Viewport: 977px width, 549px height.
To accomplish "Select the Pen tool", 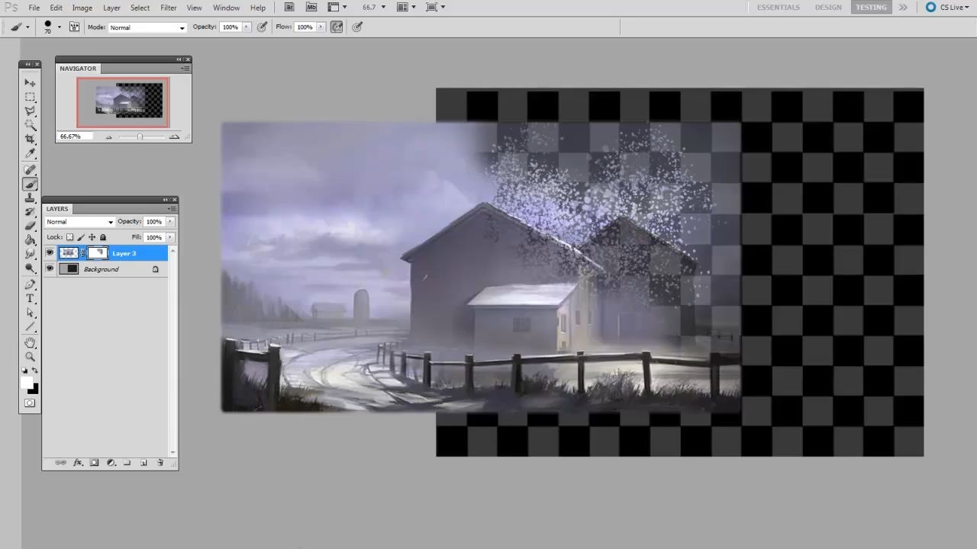I will pos(30,284).
